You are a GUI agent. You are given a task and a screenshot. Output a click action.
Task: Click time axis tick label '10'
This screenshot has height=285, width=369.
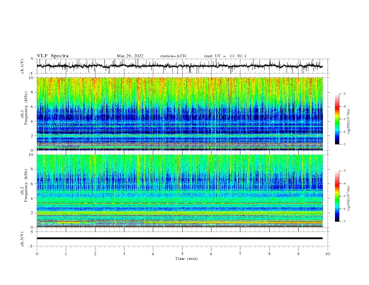[328, 254]
